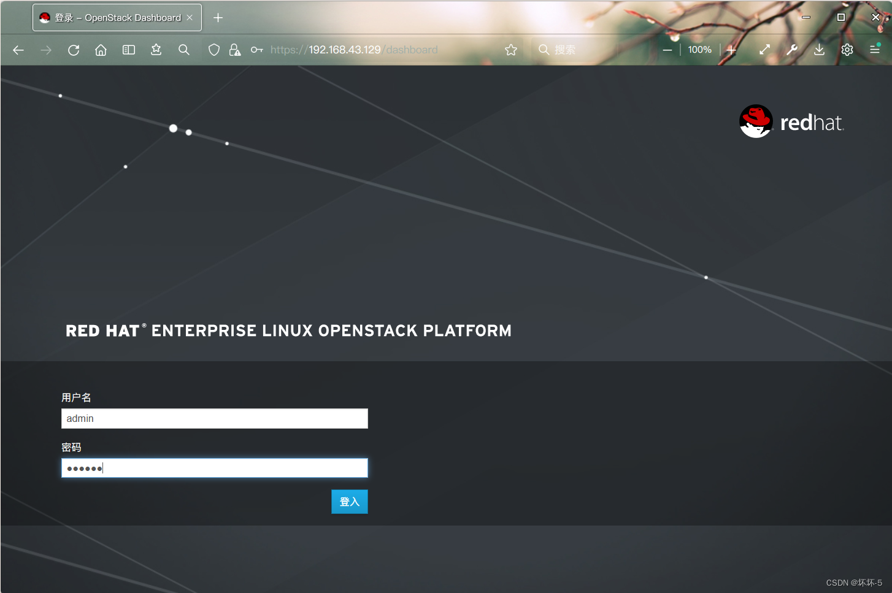Click the insecure connection padlock icon
This screenshot has height=593, width=892.
point(234,50)
